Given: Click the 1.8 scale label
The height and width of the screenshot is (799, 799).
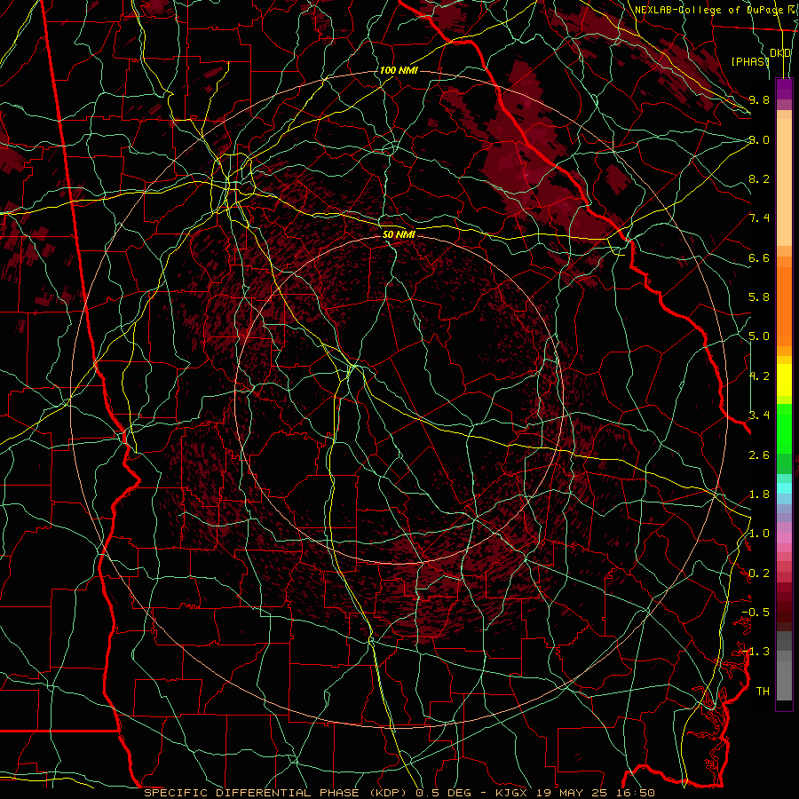Looking at the screenshot, I should 759,494.
